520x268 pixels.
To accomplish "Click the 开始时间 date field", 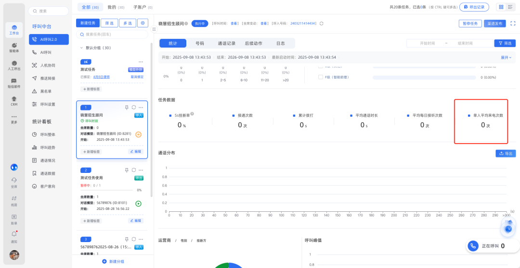I will click(x=427, y=43).
